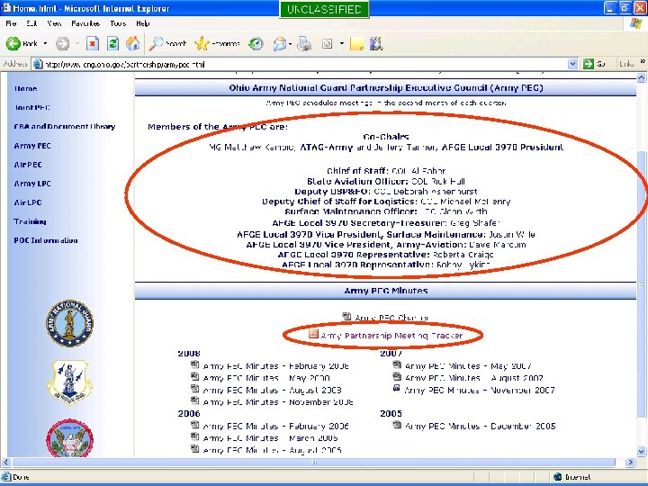Click the Go button beside address bar

[594, 64]
